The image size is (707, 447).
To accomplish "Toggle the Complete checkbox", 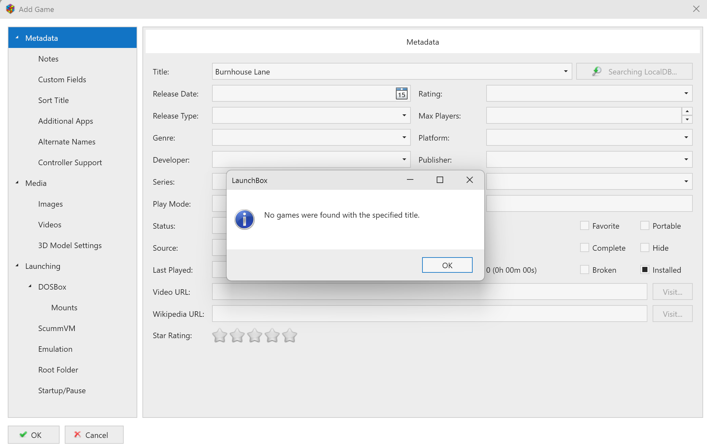I will click(585, 248).
